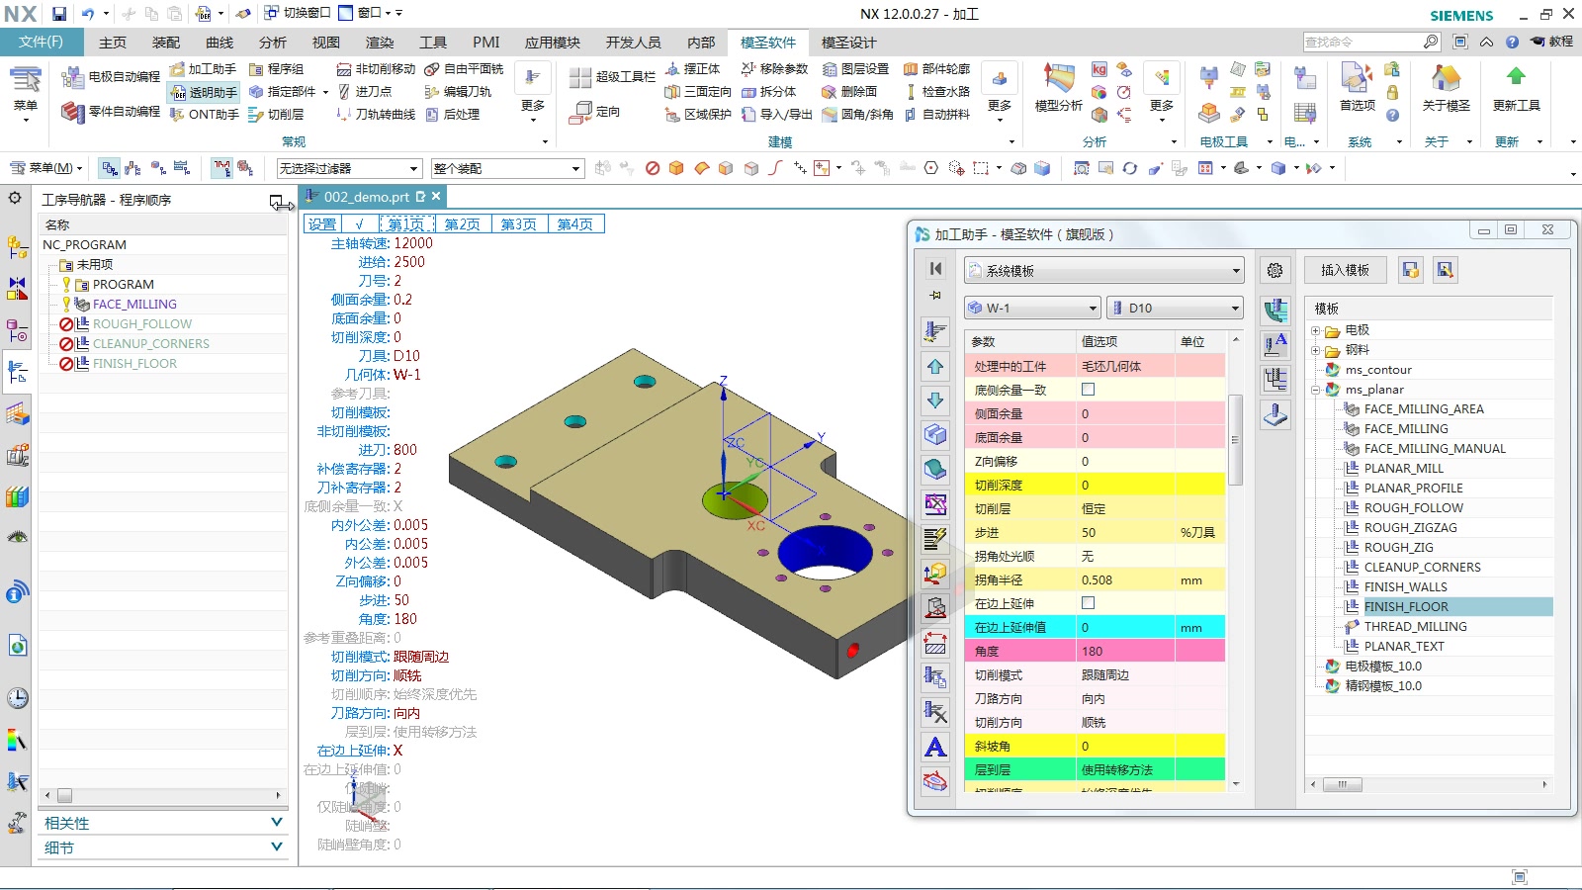The image size is (1582, 890).
Task: Click the 摆正体 modeling tool
Action: 692,69
